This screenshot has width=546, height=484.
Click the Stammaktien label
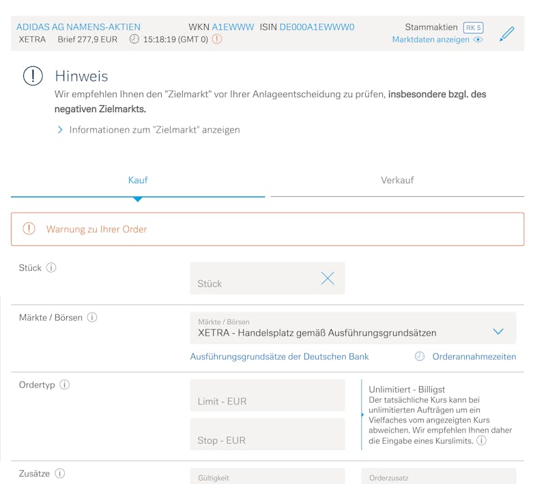tap(431, 27)
